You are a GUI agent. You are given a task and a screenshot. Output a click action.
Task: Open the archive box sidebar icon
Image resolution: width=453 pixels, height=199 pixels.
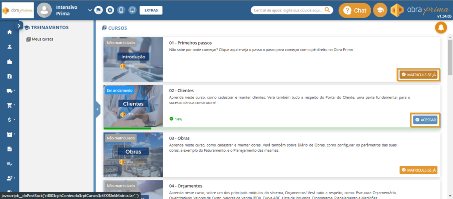pyautogui.click(x=10, y=135)
